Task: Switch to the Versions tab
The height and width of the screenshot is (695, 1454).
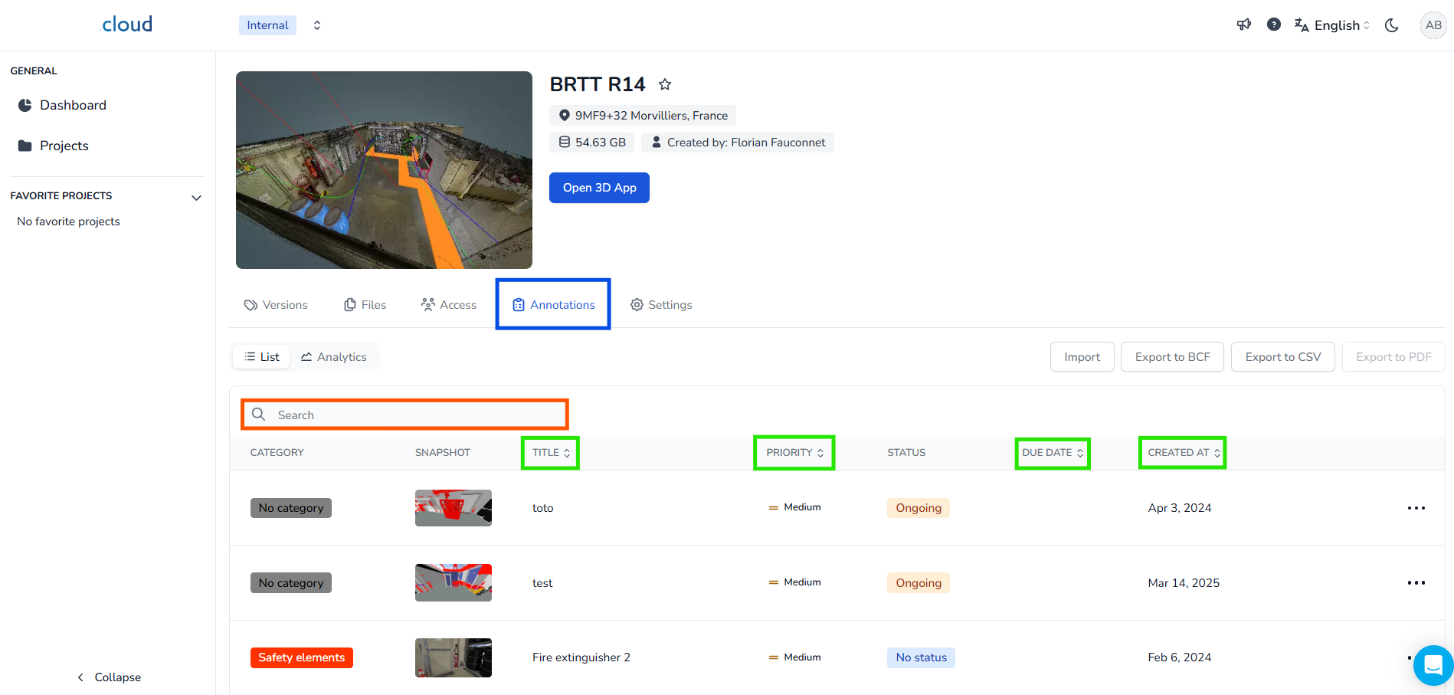Action: [x=276, y=305]
